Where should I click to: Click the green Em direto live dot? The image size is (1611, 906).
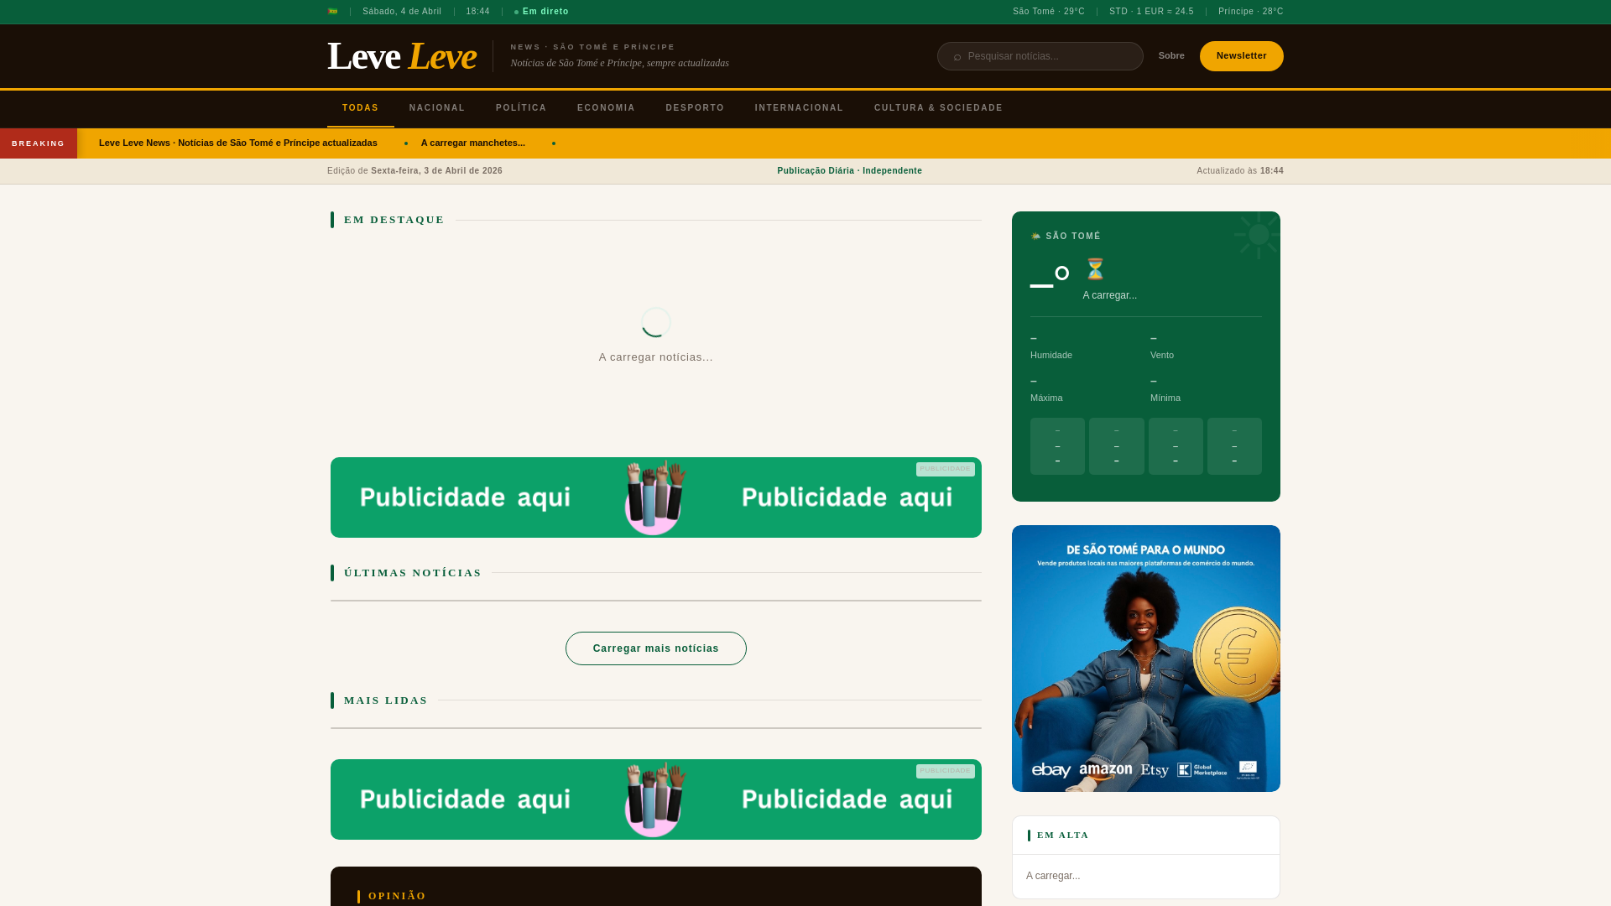click(517, 13)
